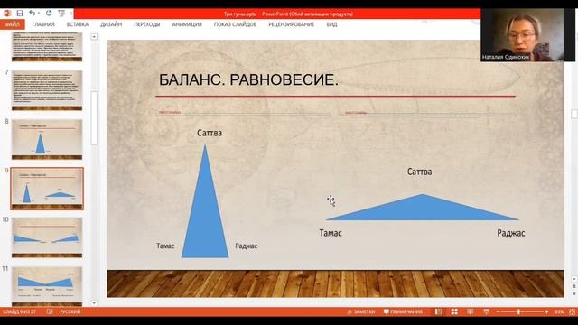Screen dimensions: 578x325
Task: Select the flat wide blue triangle
Action: pos(423,210)
